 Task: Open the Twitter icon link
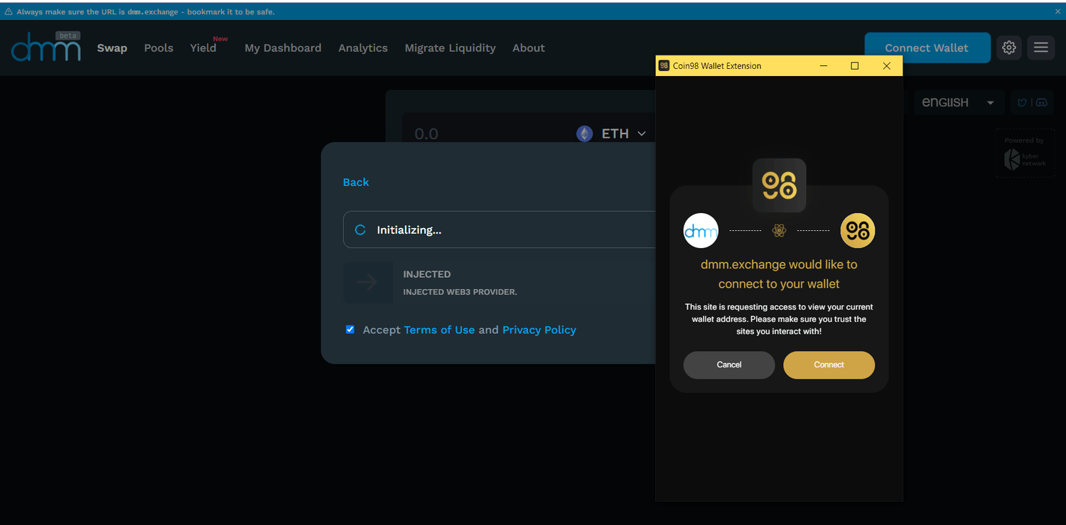coord(1022,102)
